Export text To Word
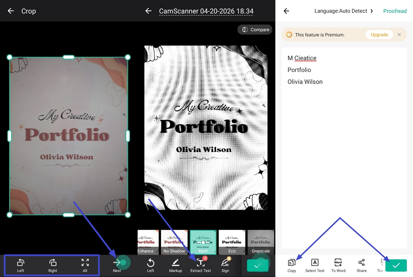Image resolution: width=413 pixels, height=277 pixels. coord(338,266)
